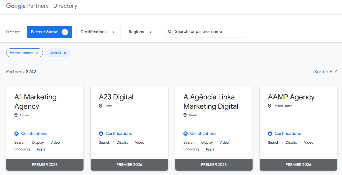Screen dimensions: 342x175
Task: Click the Certifications star icon on A23 Digital card
Action: tap(101, 133)
